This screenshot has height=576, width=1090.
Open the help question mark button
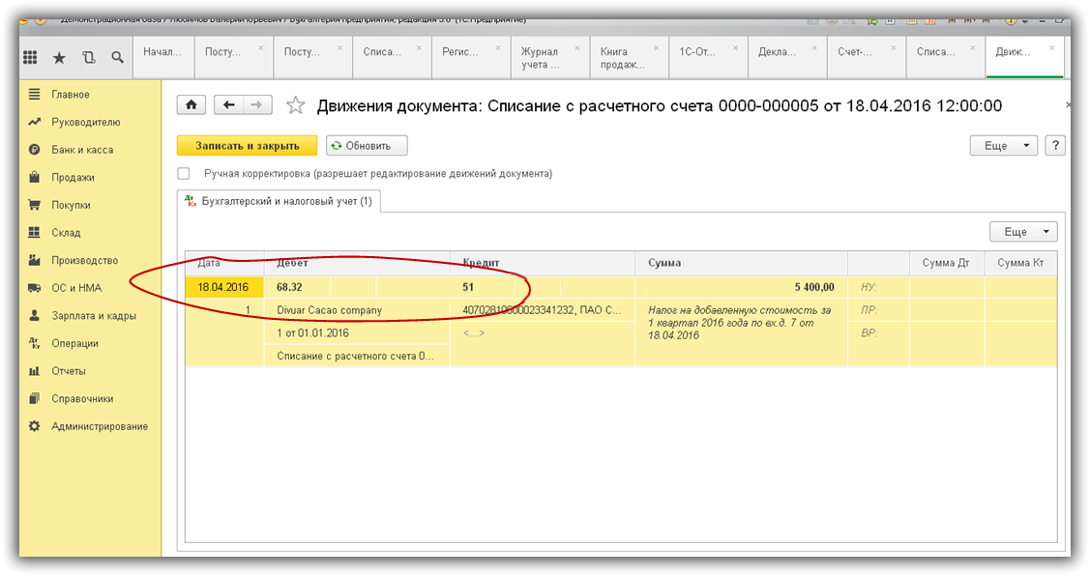tap(1055, 146)
